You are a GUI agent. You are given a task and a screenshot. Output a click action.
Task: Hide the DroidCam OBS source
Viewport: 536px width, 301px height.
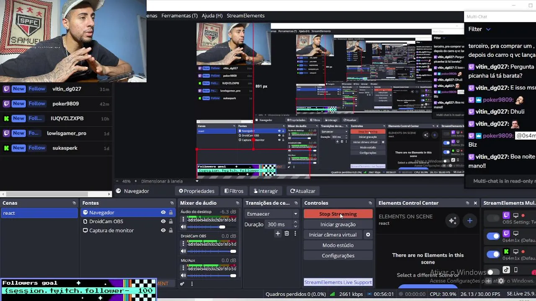[x=163, y=222]
